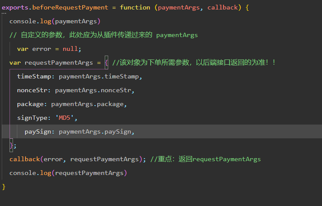Click the 'signType:' property key
Screen dimensions: 322x206
[34, 118]
